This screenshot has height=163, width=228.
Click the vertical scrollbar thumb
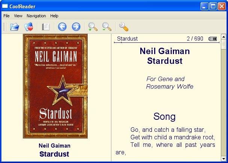coord(223,44)
